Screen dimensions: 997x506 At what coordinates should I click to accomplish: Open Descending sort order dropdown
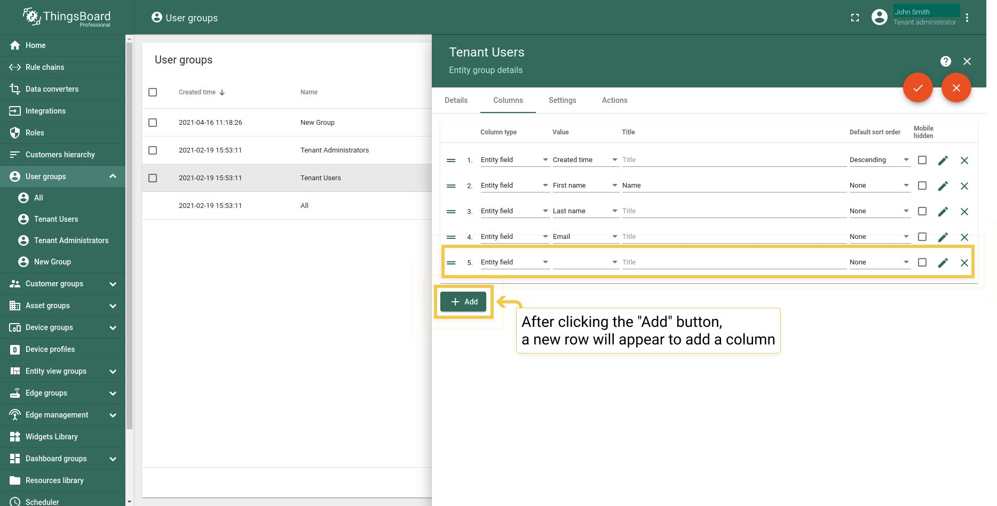879,160
